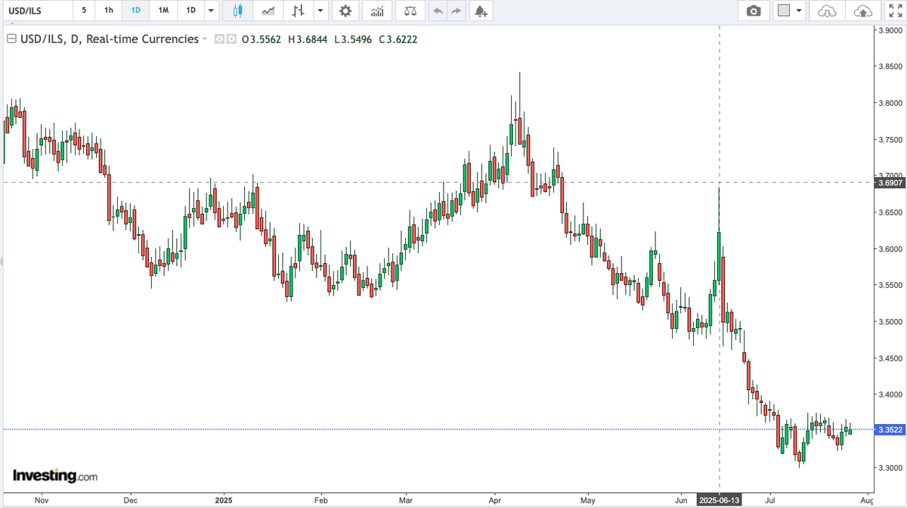Select the bar chart type icon
Viewport: 907px width, 508px height.
[299, 11]
